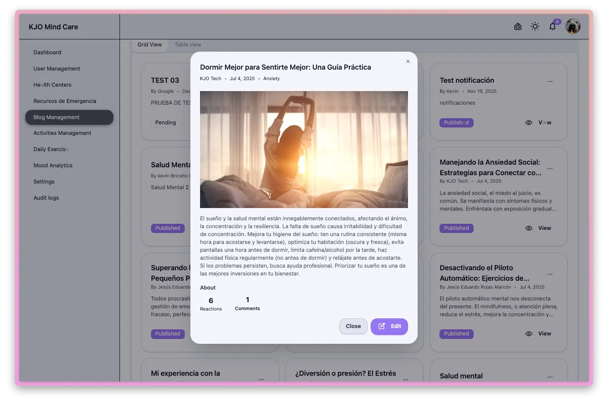Open the user profile avatar
The width and height of the screenshot is (608, 406).
573,27
